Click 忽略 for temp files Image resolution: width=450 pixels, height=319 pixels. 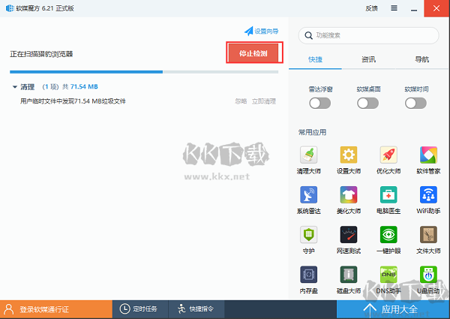[241, 101]
